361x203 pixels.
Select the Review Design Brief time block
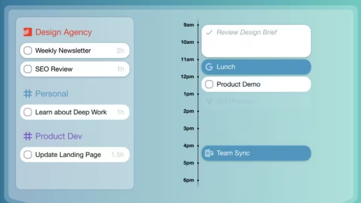click(x=256, y=41)
